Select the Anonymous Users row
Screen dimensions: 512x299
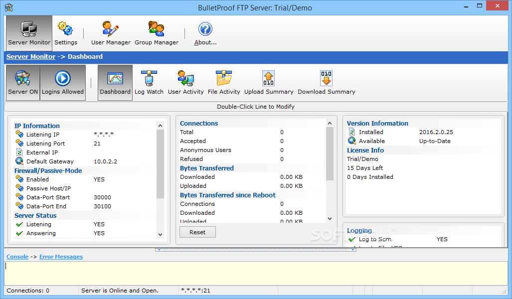pos(252,150)
